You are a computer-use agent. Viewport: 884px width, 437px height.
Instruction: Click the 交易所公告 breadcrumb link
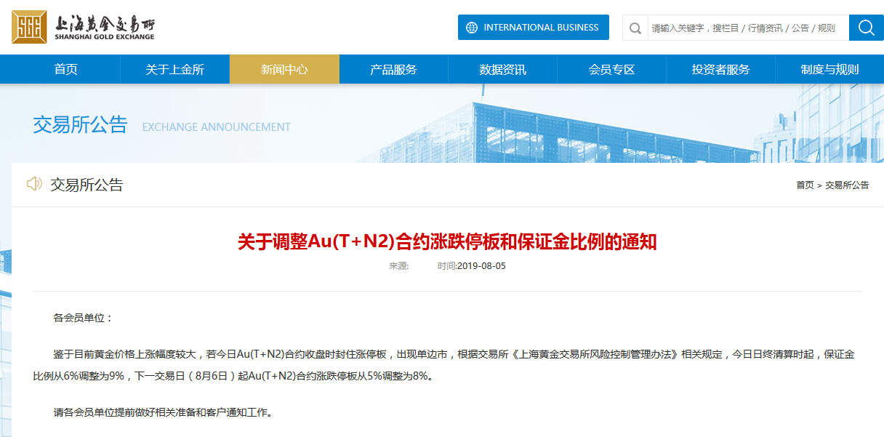(x=847, y=185)
